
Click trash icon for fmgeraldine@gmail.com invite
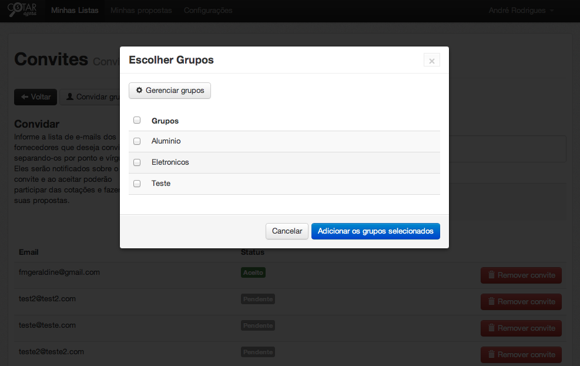click(x=491, y=275)
